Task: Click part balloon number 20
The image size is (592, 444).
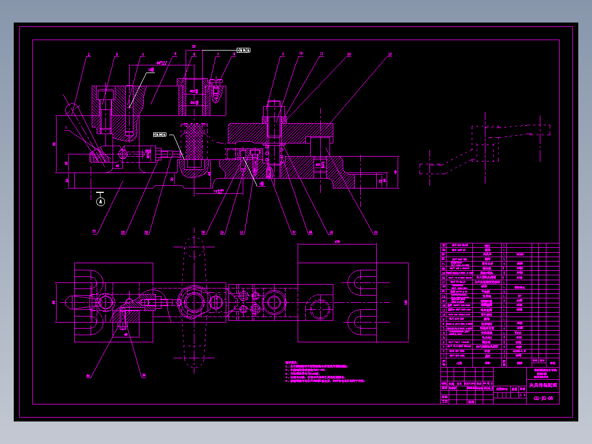Action: 203,232
